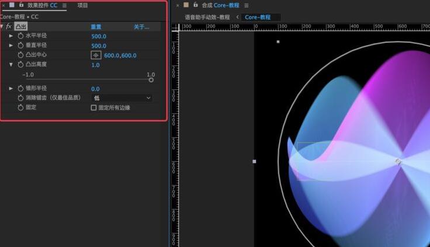Toggle stopwatch for 凸出中心
The height and width of the screenshot is (247, 430).
[x=20, y=55]
